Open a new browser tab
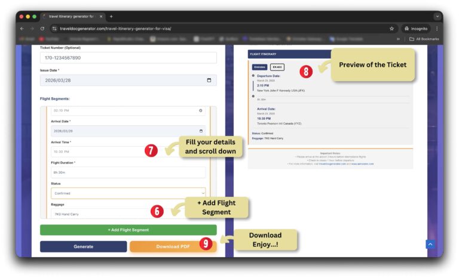The image size is (459, 278). (x=111, y=16)
